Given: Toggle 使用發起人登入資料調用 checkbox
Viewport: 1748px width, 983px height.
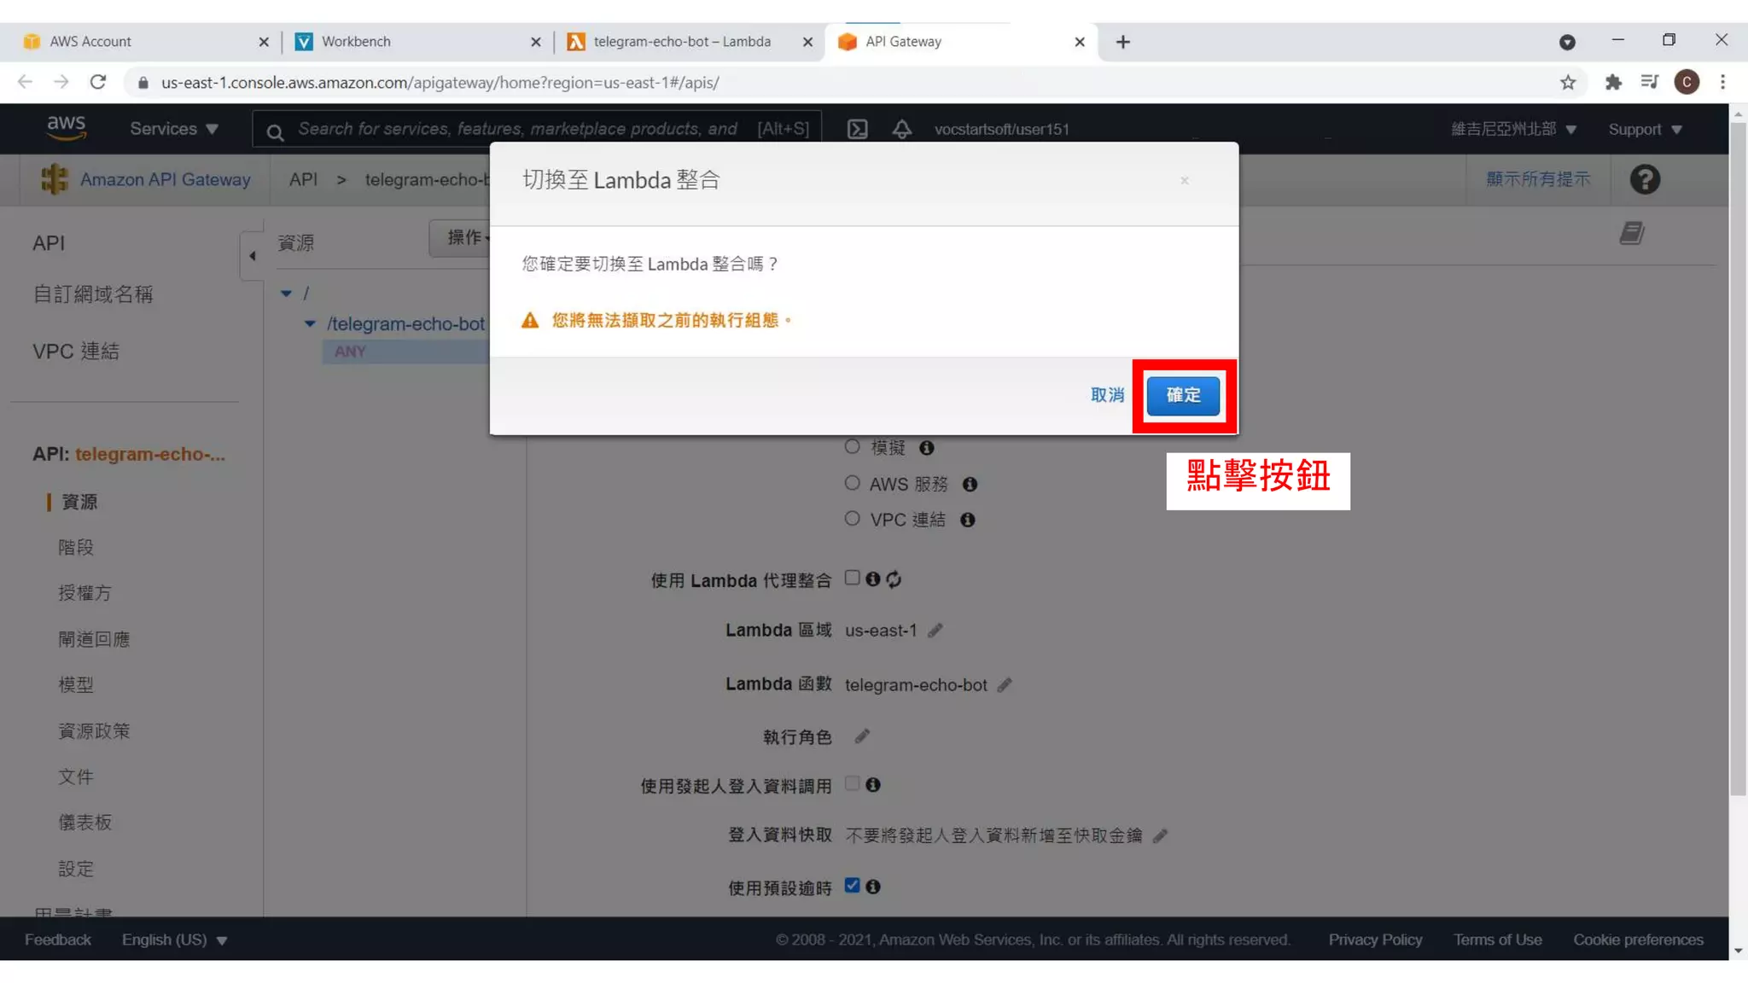Looking at the screenshot, I should (x=852, y=783).
